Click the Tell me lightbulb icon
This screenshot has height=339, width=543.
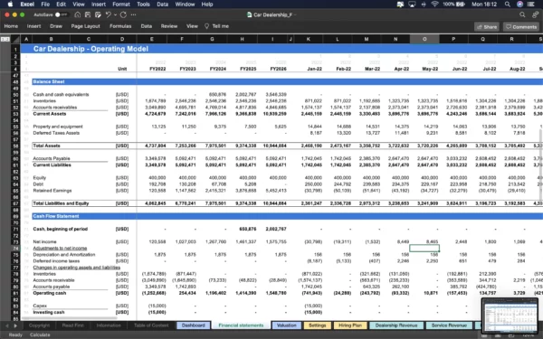206,26
